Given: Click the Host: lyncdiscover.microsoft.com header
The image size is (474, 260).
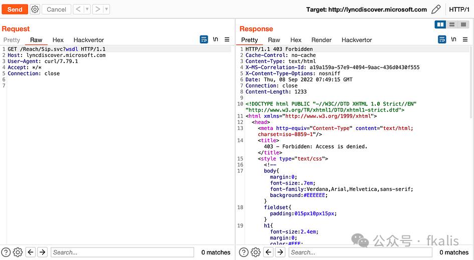Looking at the screenshot, I should [x=57, y=55].
